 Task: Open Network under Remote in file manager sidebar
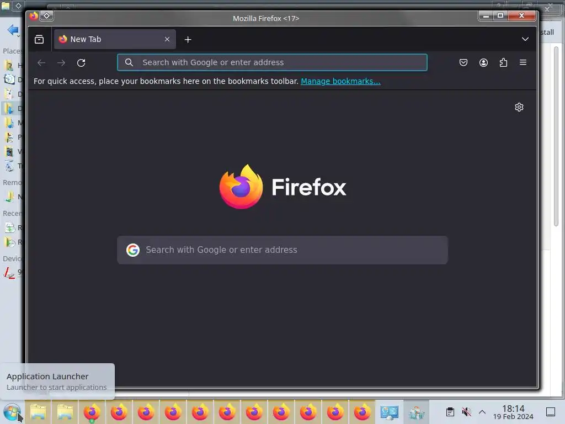13,197
